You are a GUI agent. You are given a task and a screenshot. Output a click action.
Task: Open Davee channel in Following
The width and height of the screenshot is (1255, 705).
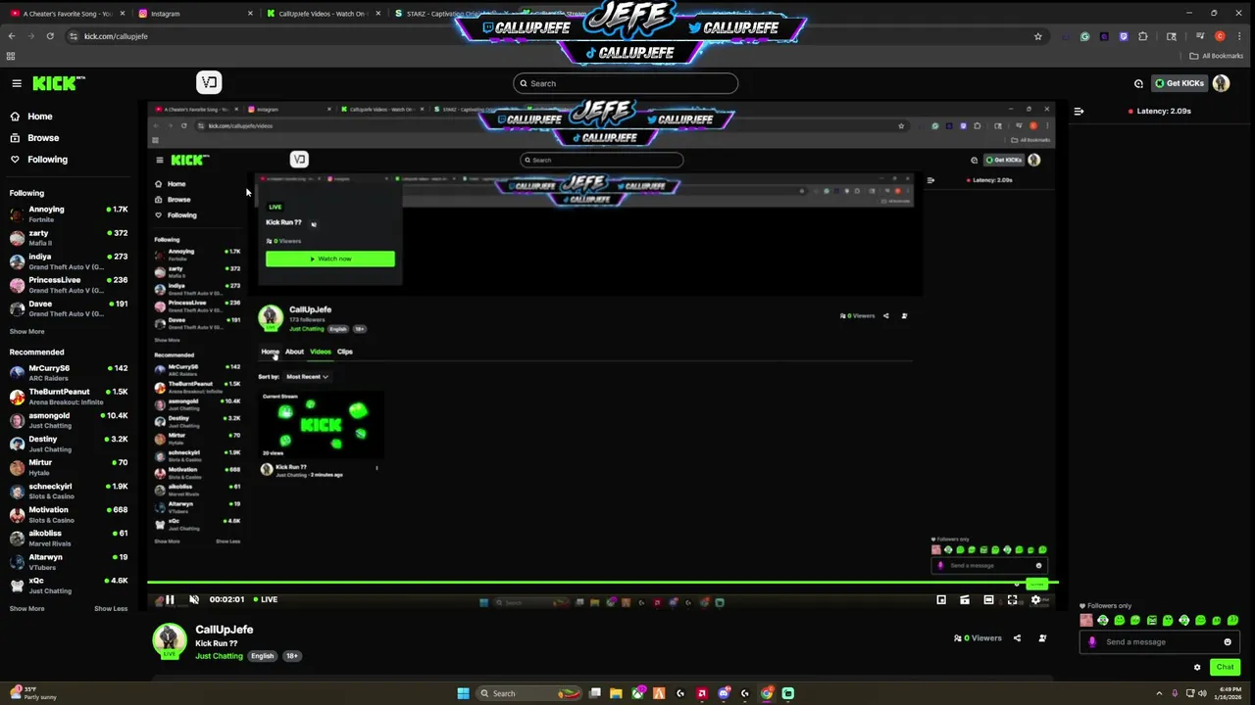69,307
